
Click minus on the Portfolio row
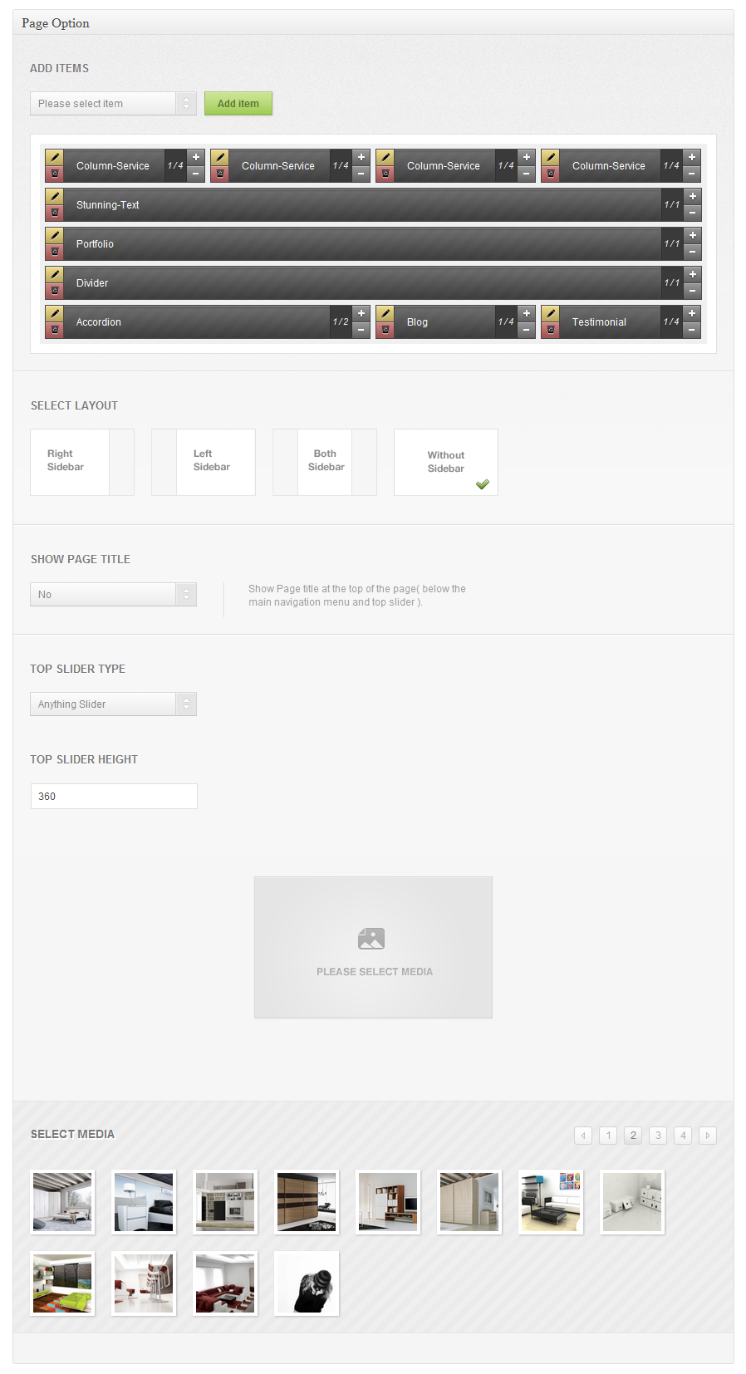click(x=692, y=253)
